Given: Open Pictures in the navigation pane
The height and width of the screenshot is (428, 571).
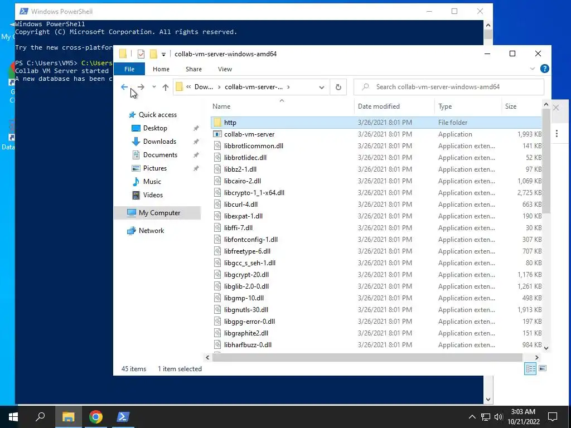Looking at the screenshot, I should pyautogui.click(x=155, y=168).
